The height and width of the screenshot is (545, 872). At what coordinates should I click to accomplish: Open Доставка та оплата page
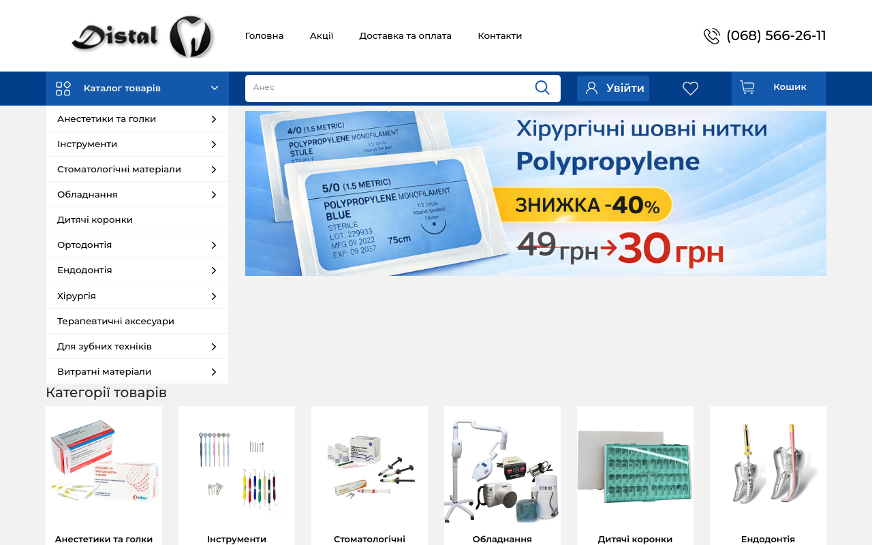click(x=405, y=35)
